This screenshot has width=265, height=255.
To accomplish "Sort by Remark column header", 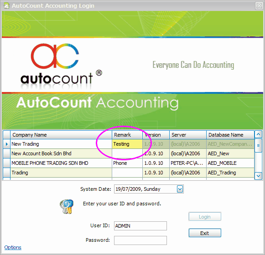I will 127,135.
